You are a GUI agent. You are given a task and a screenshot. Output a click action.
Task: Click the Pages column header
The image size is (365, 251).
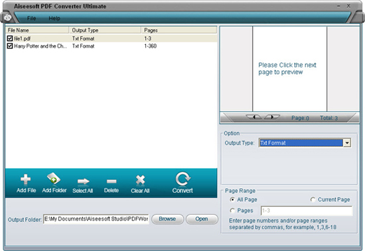(x=179, y=30)
